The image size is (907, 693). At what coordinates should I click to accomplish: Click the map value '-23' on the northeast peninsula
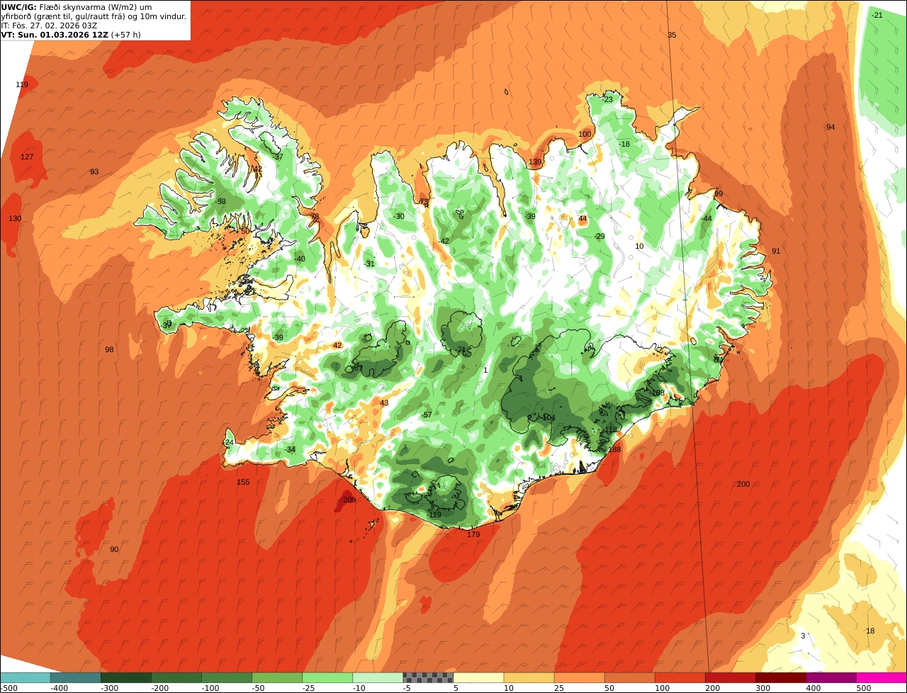click(607, 100)
